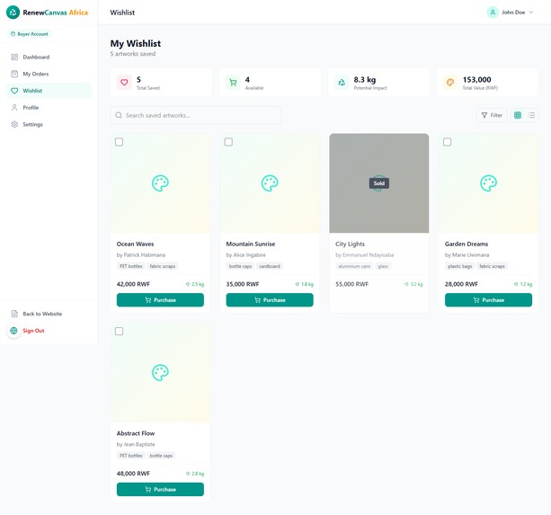Click the John Doe avatar icon
The image size is (551, 515).
click(x=493, y=13)
